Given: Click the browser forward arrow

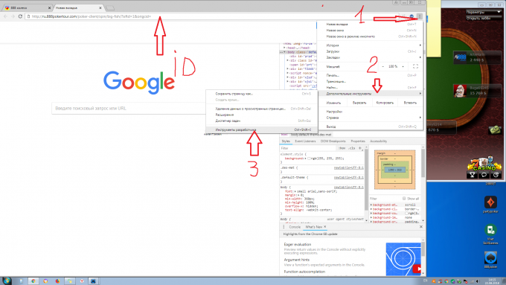Looking at the screenshot, I should tap(13, 16).
